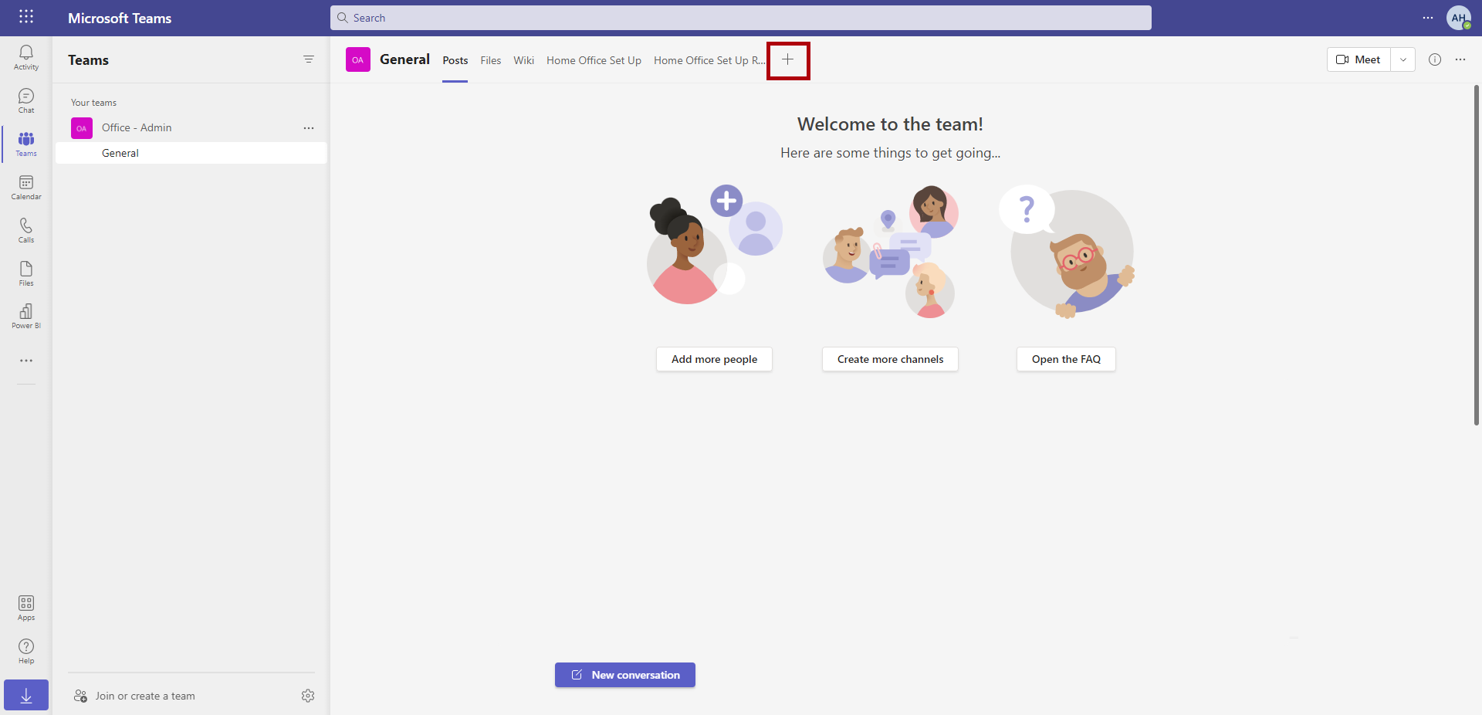Screen dimensions: 1482x715
Task: Start a New conversation
Action: coord(625,675)
